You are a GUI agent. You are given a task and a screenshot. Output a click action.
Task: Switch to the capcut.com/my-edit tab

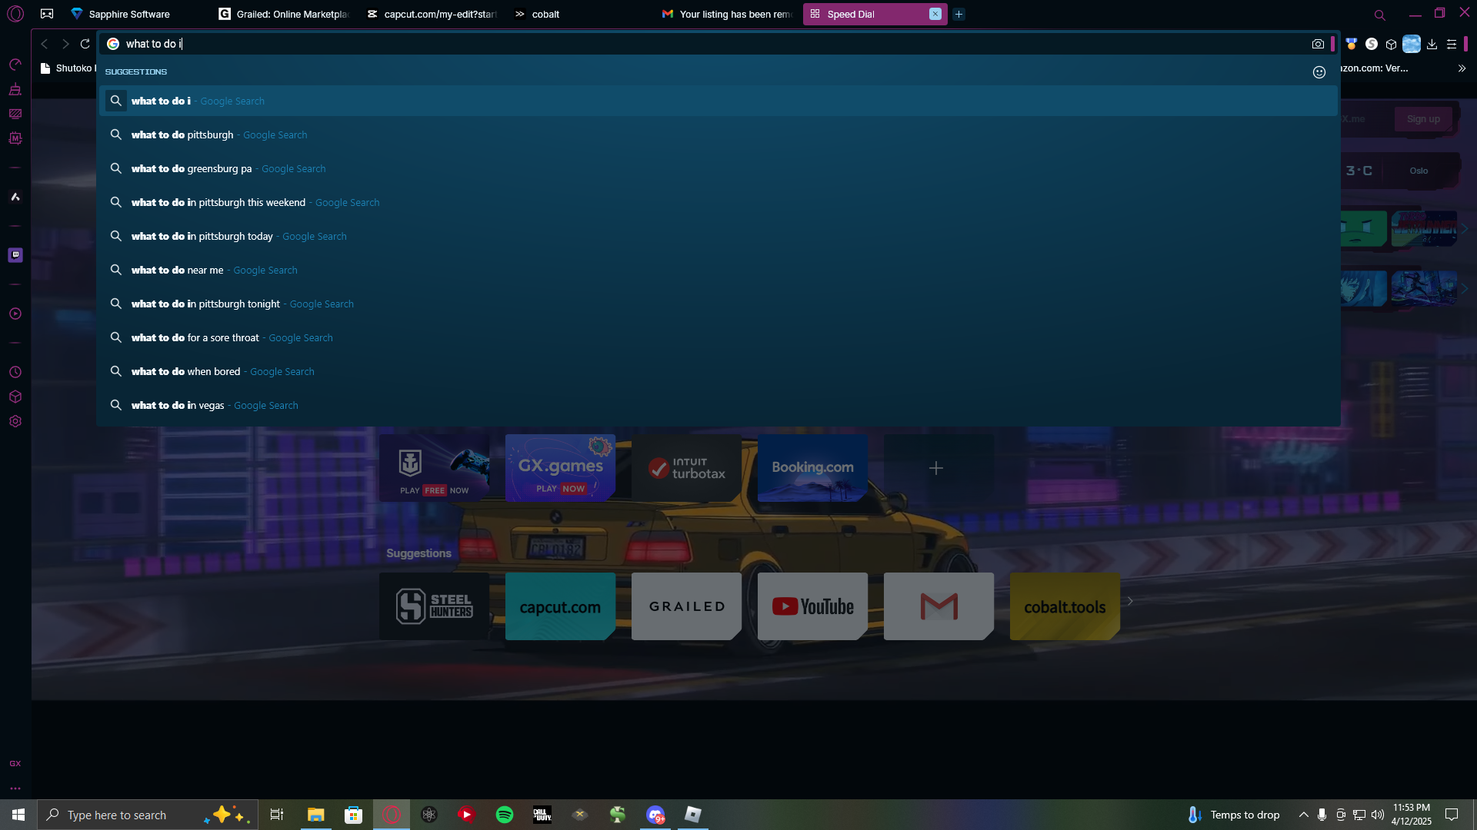tap(432, 14)
